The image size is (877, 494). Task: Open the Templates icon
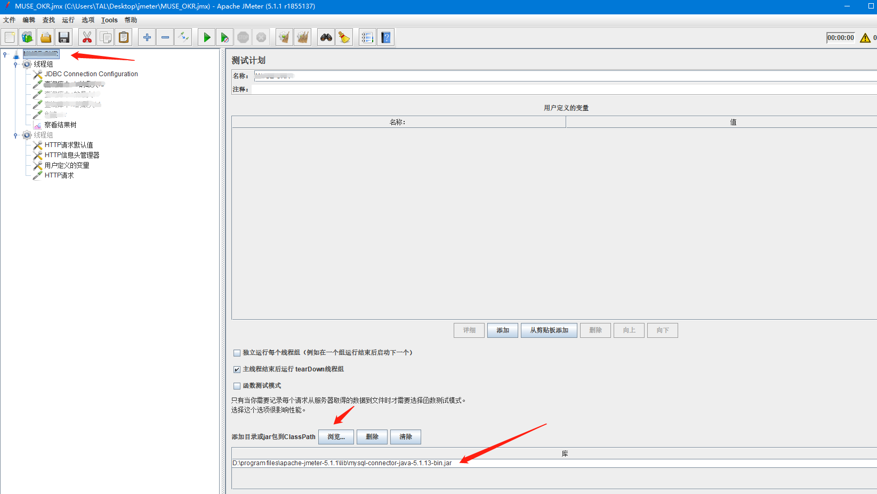click(x=28, y=37)
